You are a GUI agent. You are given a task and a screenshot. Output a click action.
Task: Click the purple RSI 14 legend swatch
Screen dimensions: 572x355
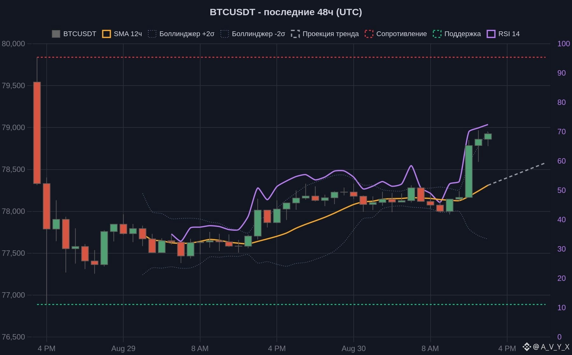coord(491,34)
